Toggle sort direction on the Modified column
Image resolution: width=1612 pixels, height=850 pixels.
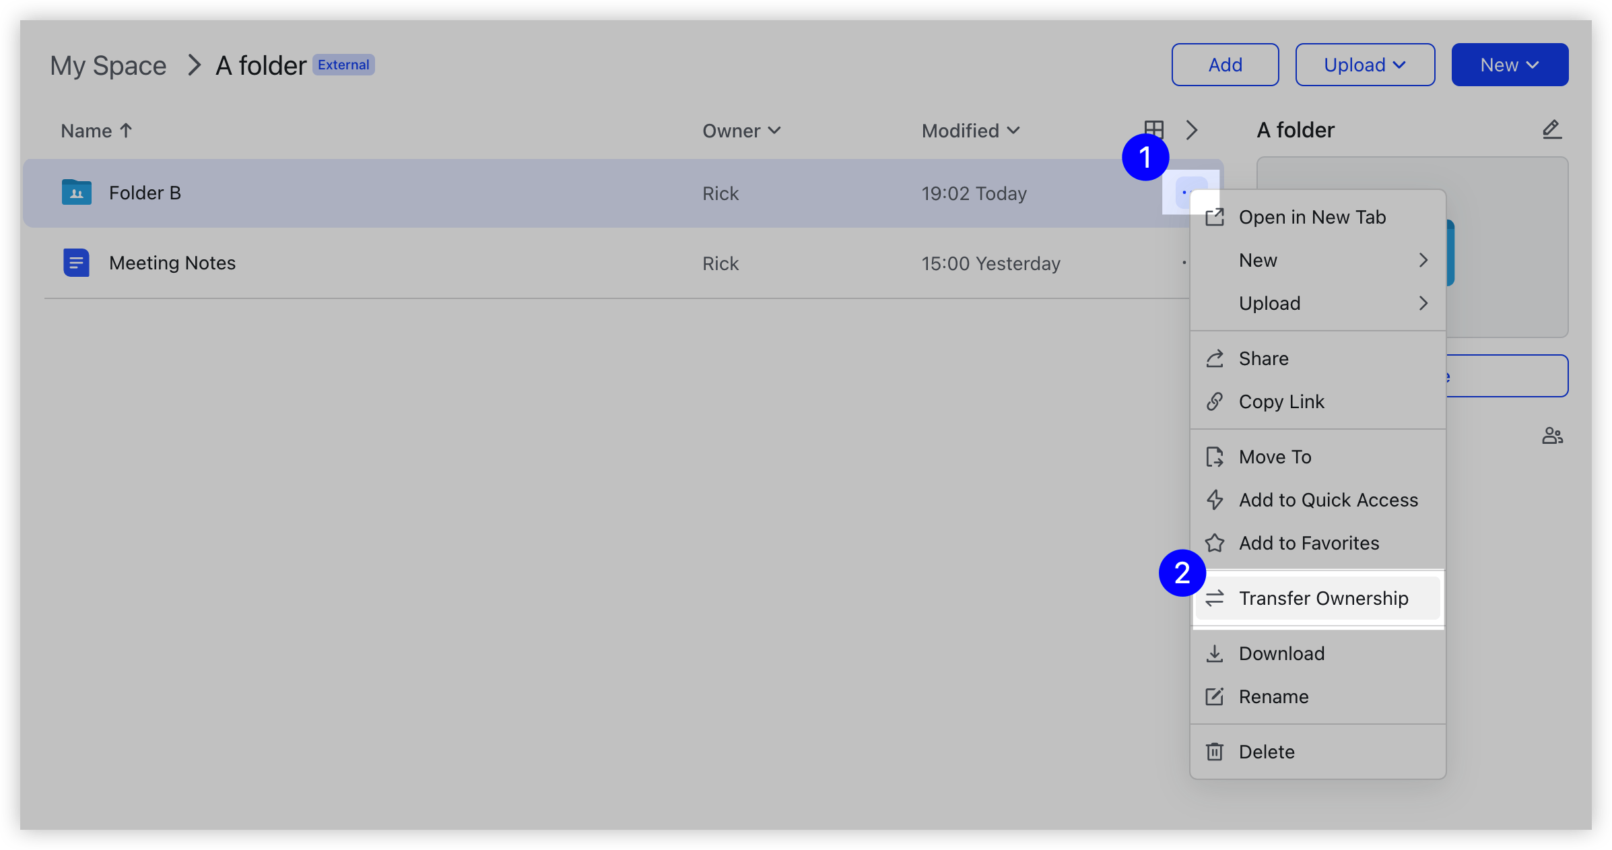pyautogui.click(x=1013, y=131)
